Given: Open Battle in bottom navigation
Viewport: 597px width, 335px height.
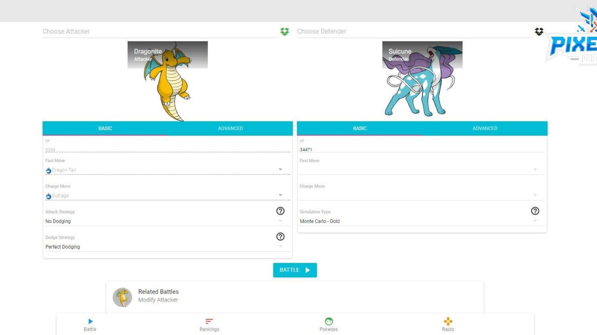Looking at the screenshot, I should point(90,325).
